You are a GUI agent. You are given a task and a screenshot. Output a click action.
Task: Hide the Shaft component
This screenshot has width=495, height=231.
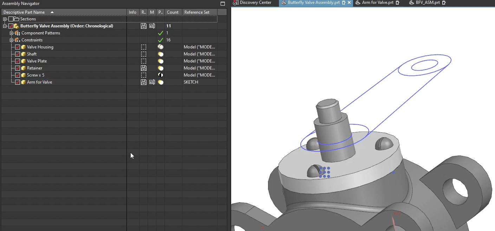(x=18, y=54)
